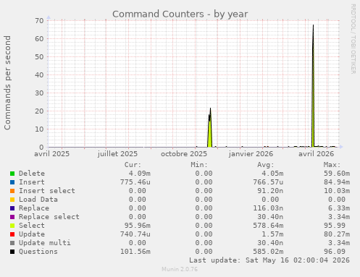The image size is (360, 277).
Task: Click the 'Max:' column header
Action: coord(332,165)
